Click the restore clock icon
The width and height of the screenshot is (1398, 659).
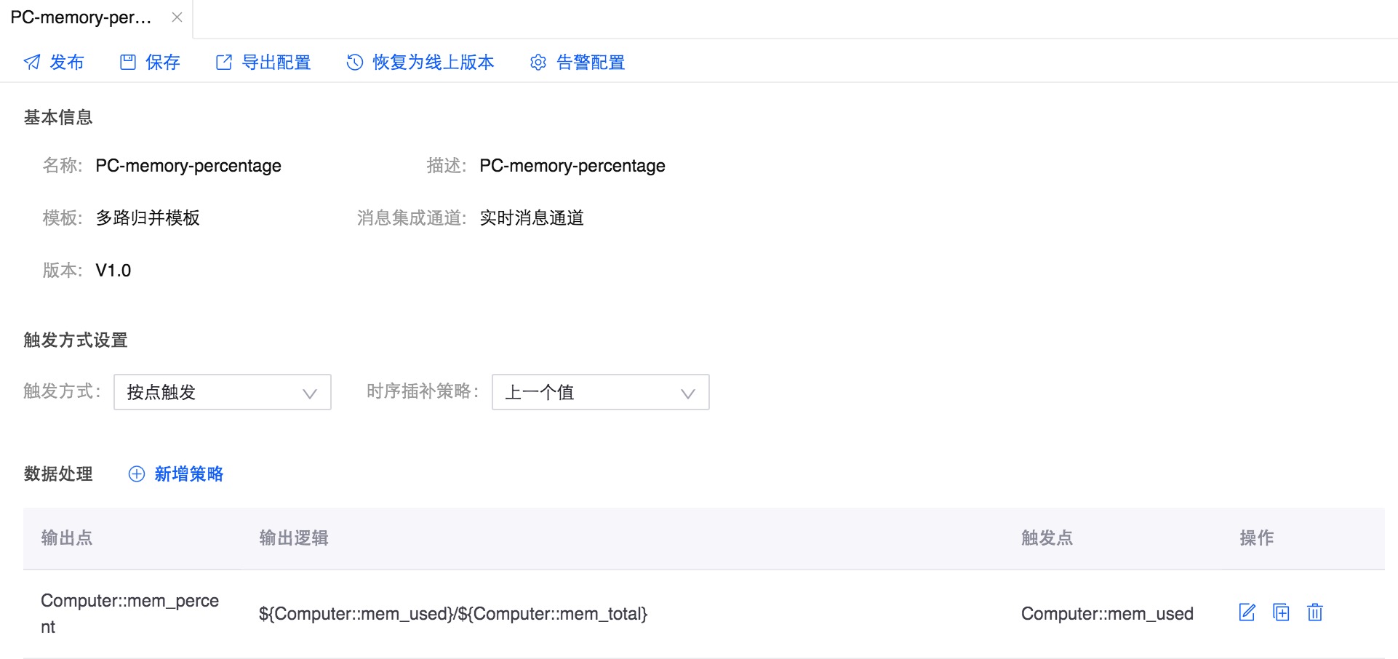[355, 63]
